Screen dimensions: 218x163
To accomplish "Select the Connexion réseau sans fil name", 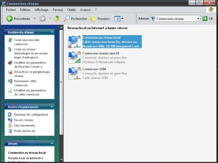I will click(x=100, y=53).
